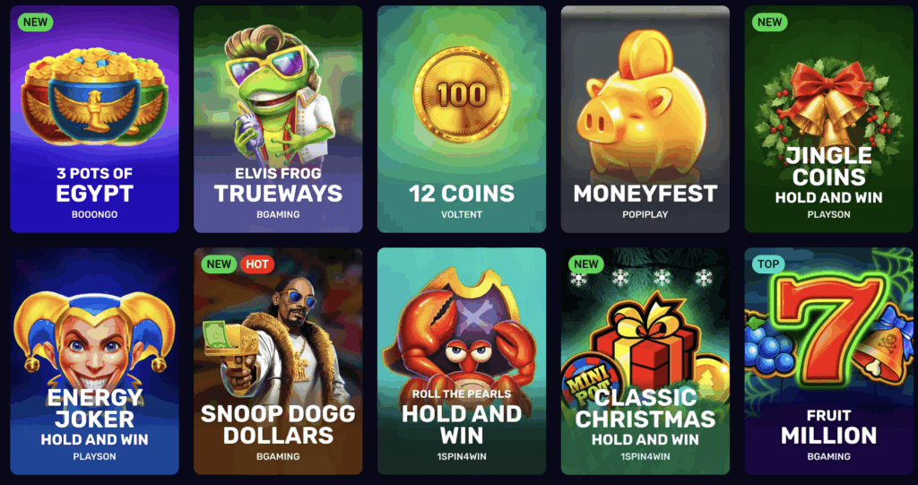Click the HOT badge on Snoop Dogg Dollars
Image resolution: width=918 pixels, height=485 pixels.
point(257,264)
